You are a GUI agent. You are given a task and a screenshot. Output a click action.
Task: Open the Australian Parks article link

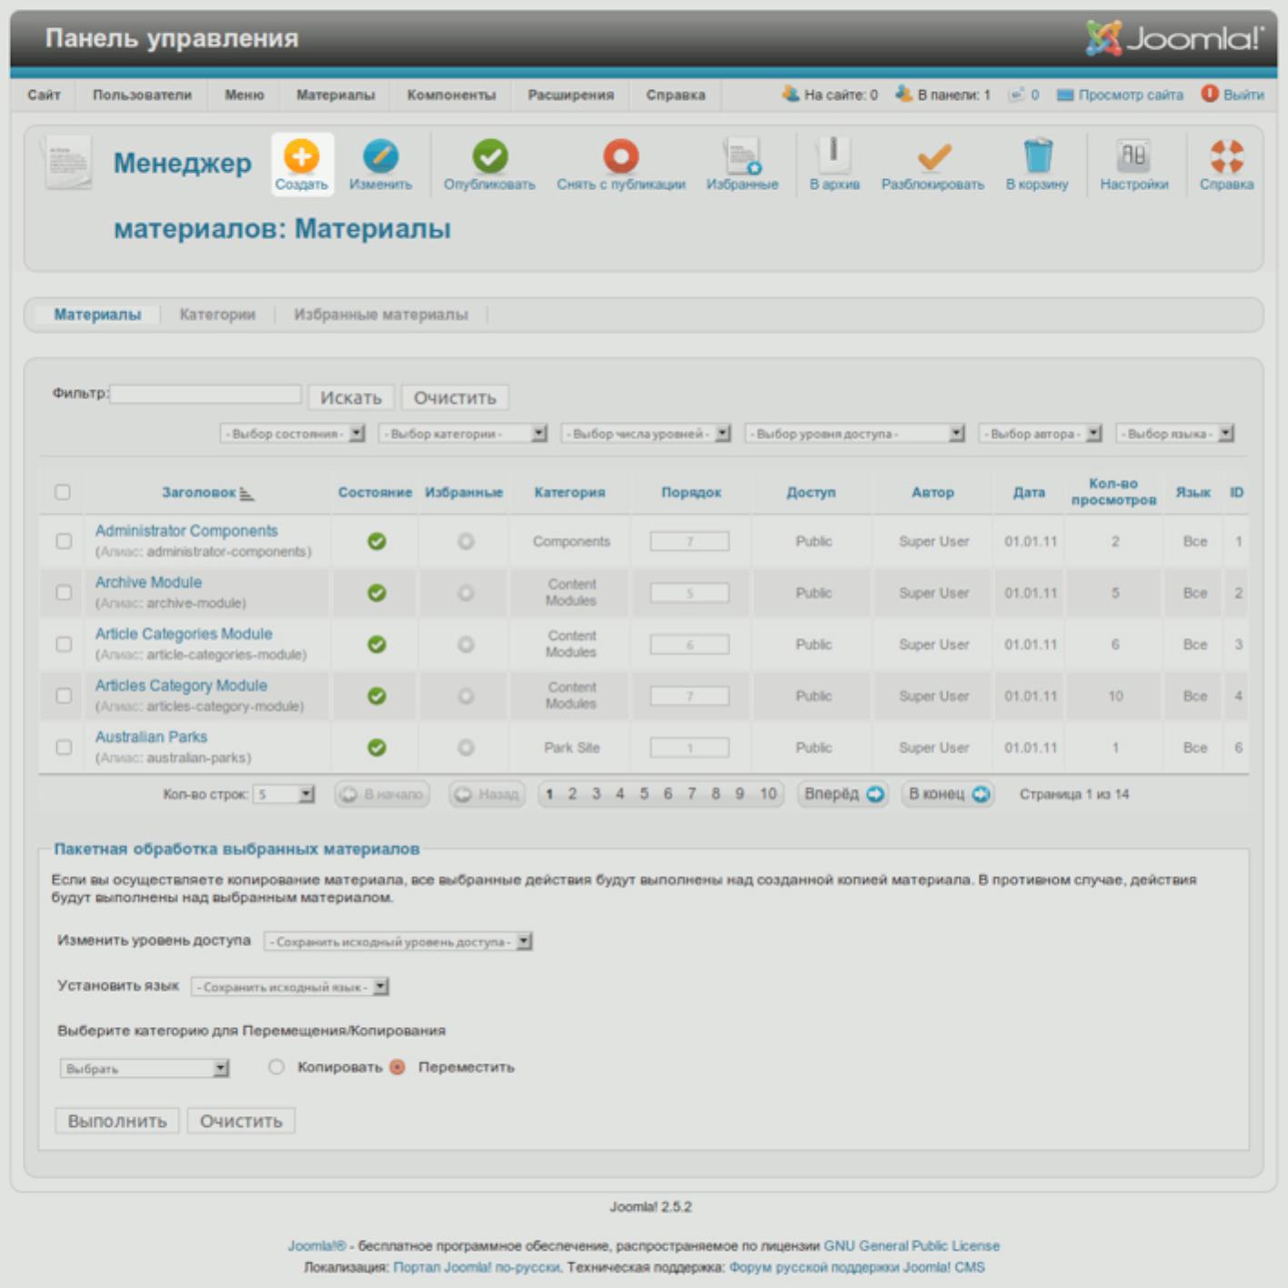[x=151, y=737]
